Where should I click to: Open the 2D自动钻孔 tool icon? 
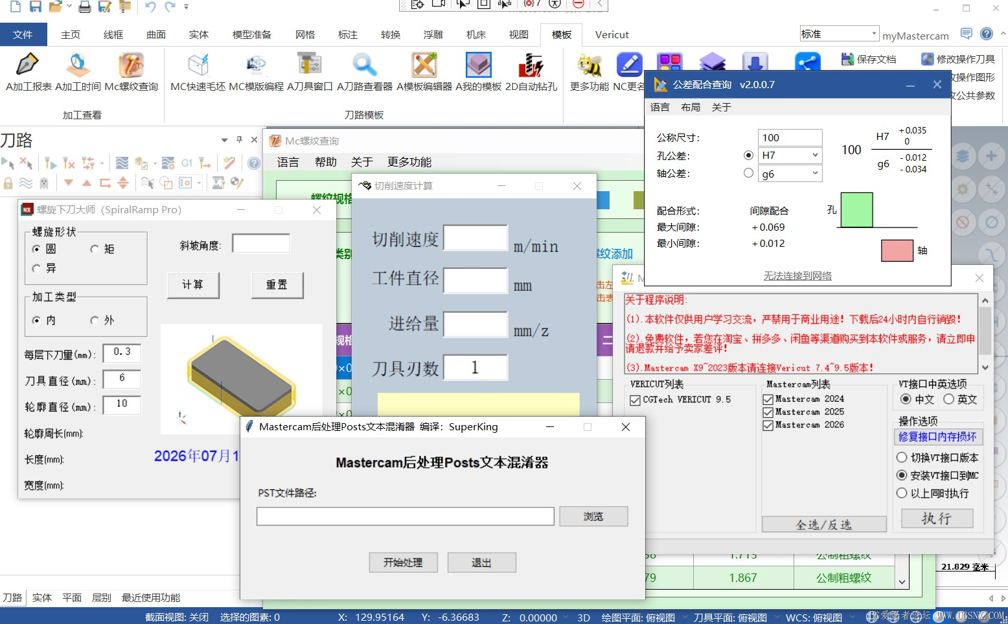531,65
